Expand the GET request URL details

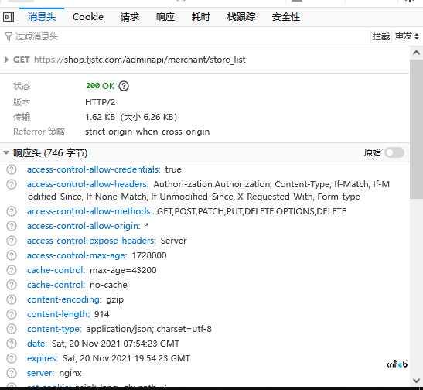coord(6,60)
